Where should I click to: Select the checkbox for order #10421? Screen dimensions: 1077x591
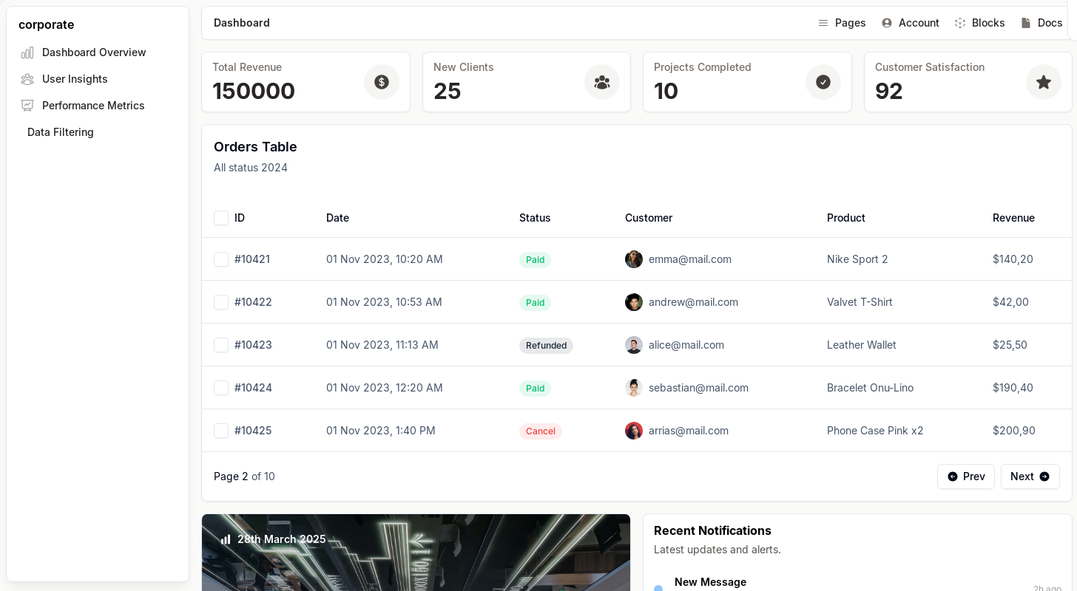(x=221, y=259)
